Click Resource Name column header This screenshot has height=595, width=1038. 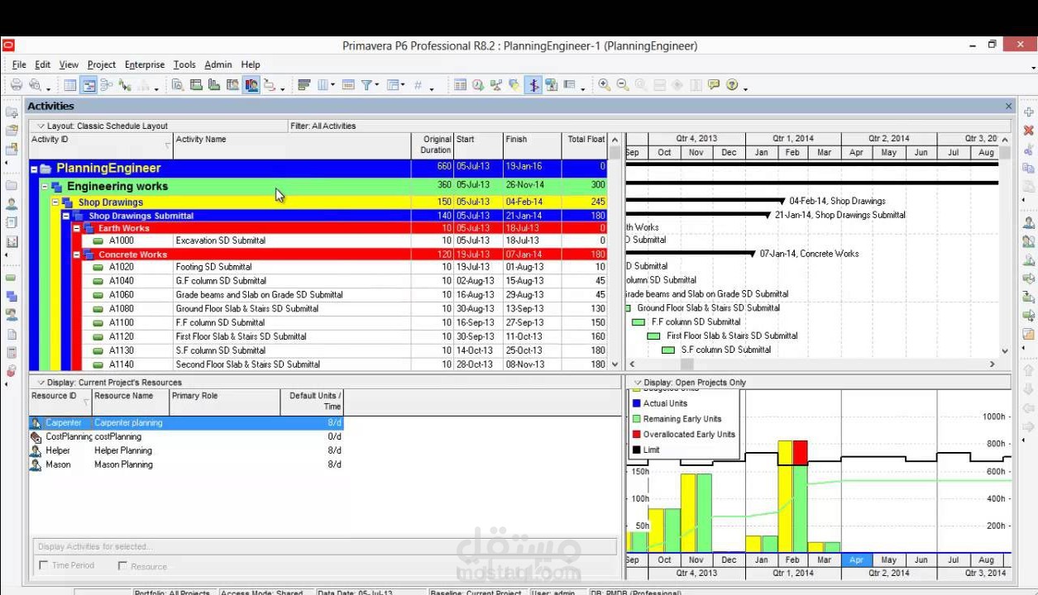tap(131, 402)
